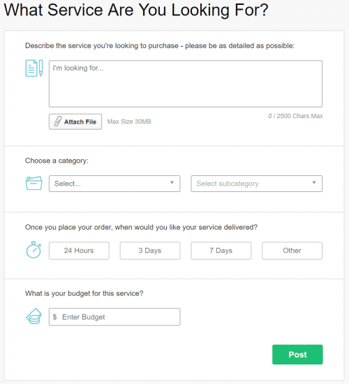Viewport: 349px width, 384px height.
Task: Click the dollar sign in budget field
Action: (55, 317)
